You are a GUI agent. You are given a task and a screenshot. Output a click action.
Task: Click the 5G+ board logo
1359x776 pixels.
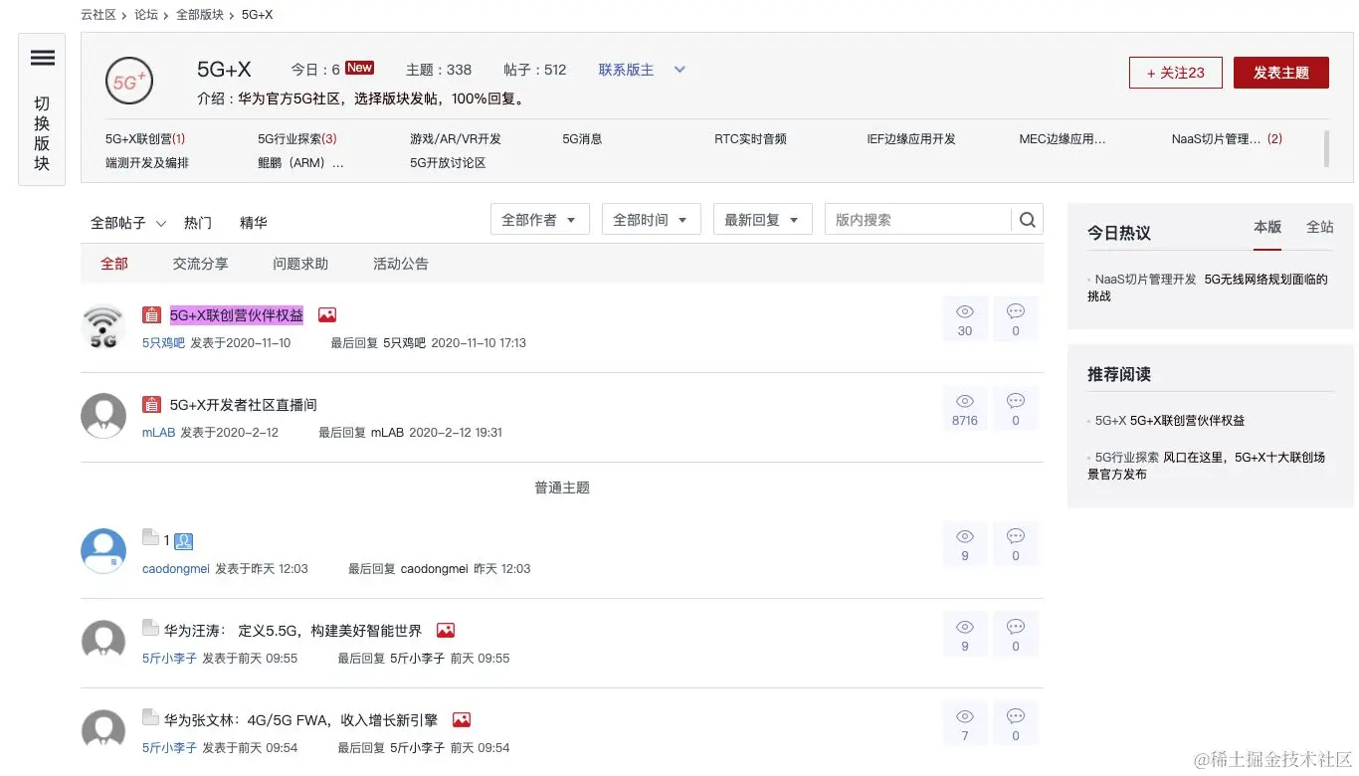click(x=129, y=82)
